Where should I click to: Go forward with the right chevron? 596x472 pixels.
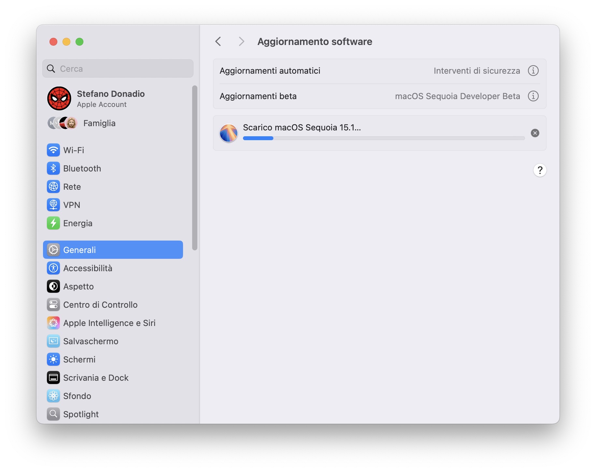(241, 41)
